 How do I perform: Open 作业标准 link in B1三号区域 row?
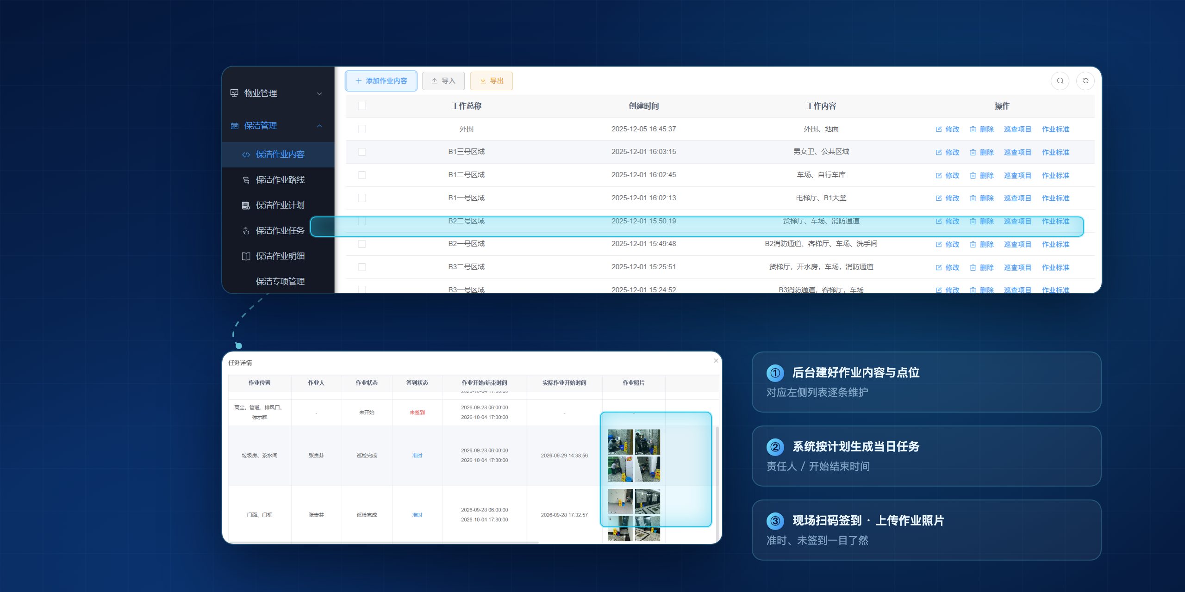pos(1055,153)
